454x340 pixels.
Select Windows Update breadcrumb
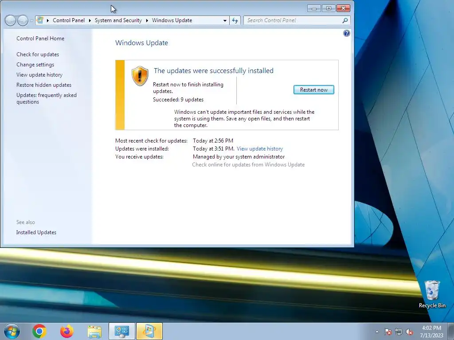pyautogui.click(x=172, y=20)
